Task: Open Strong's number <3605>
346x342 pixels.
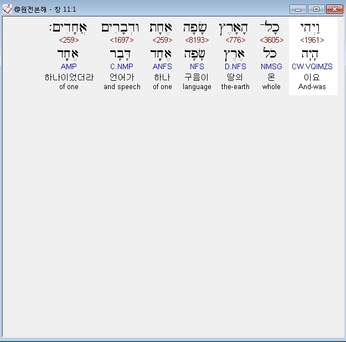Action: pos(271,40)
